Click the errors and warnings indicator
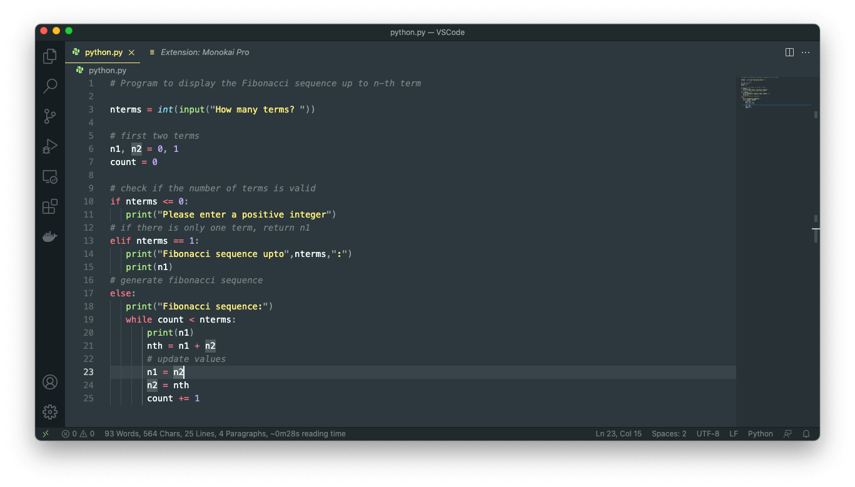This screenshot has height=487, width=855. 78,433
